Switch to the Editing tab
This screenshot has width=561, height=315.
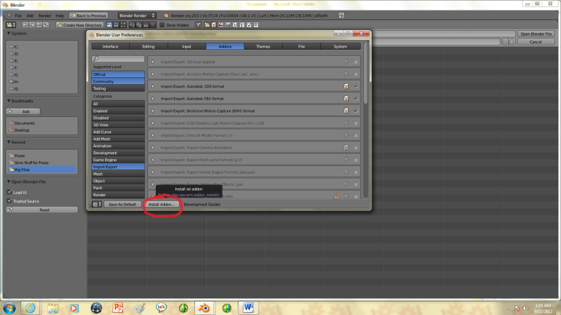[x=148, y=46]
